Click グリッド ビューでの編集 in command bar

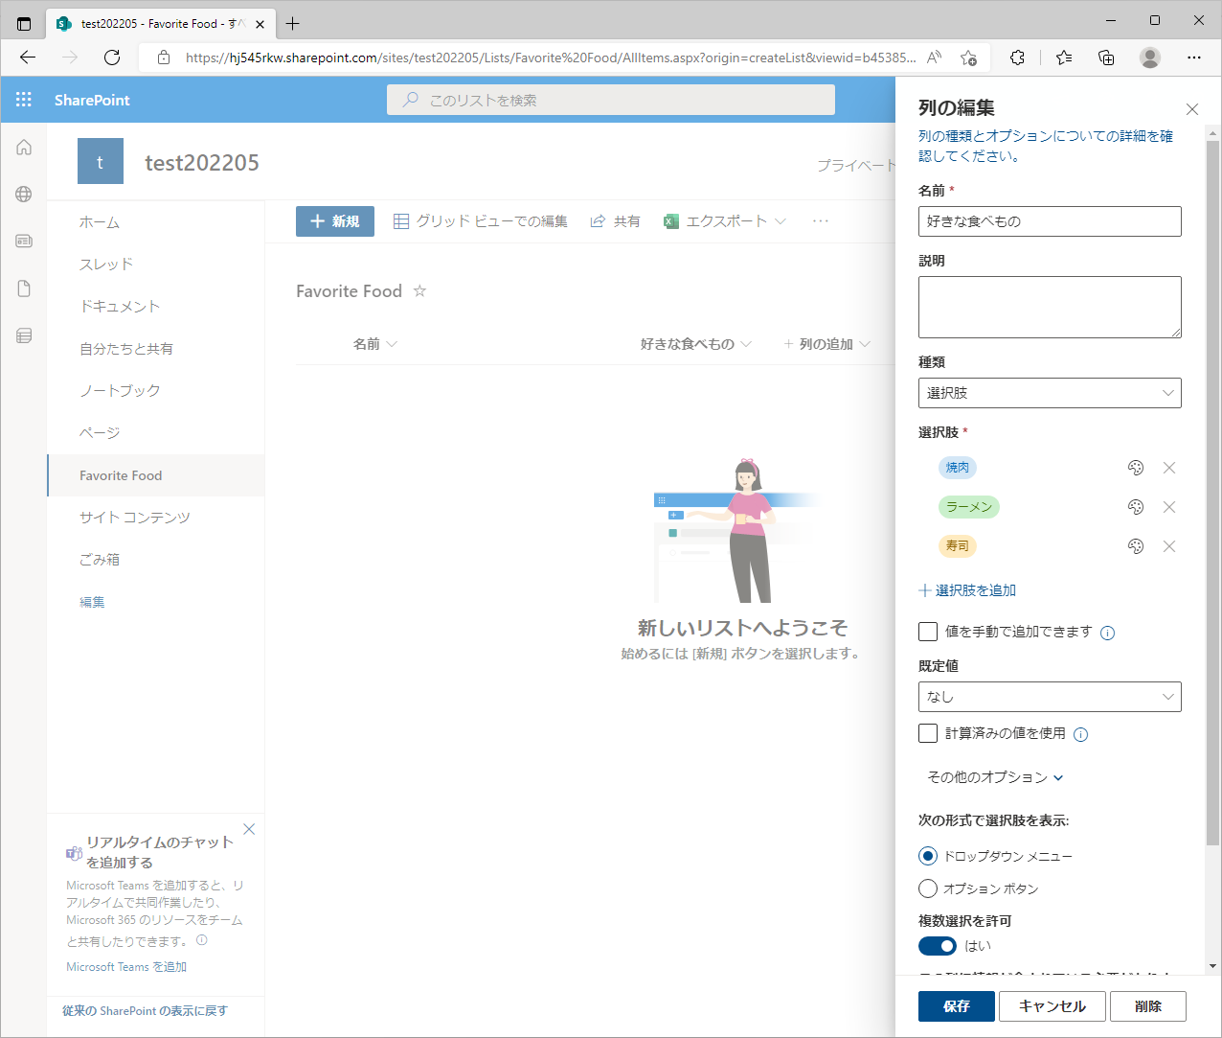coord(481,221)
